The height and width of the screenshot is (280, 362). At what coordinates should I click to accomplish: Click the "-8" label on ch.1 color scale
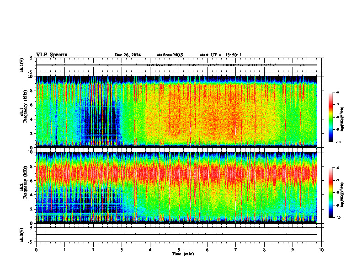[x=337, y=117]
